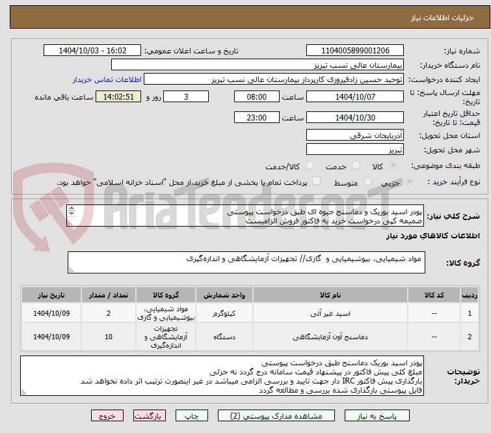
Task: Click the row 1 date cell 1404/10/09
Action: tap(51, 313)
